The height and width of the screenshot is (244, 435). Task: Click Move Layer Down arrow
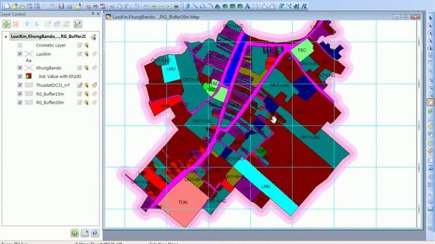(x=36, y=24)
